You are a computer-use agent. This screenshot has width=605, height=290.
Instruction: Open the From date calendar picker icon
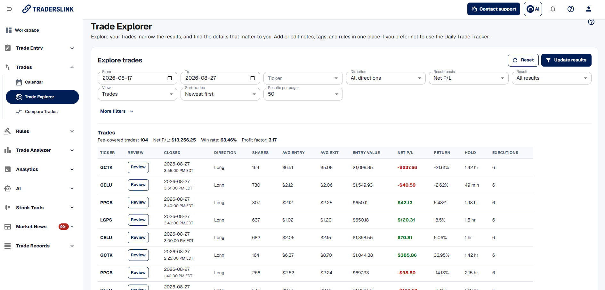(170, 78)
